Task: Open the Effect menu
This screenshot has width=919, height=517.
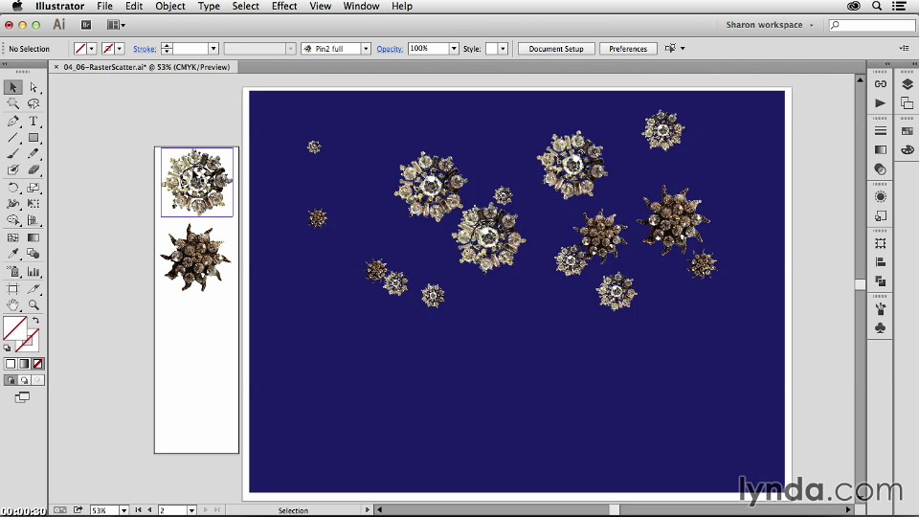Action: click(x=284, y=6)
